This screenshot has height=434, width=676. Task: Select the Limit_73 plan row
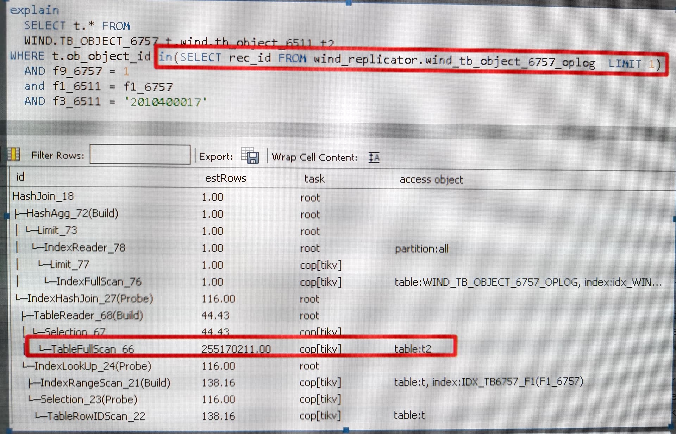57,230
